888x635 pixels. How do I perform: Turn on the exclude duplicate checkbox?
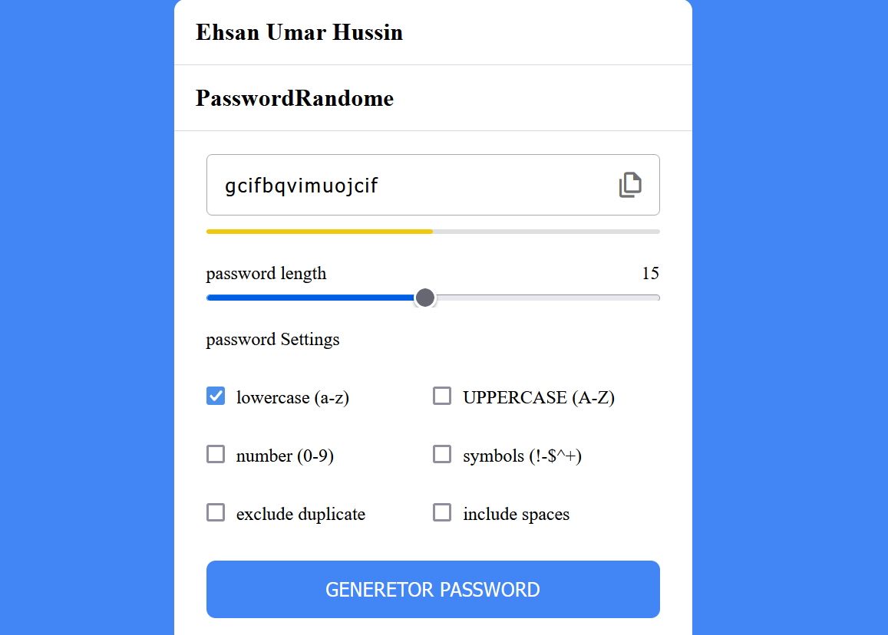coord(216,512)
